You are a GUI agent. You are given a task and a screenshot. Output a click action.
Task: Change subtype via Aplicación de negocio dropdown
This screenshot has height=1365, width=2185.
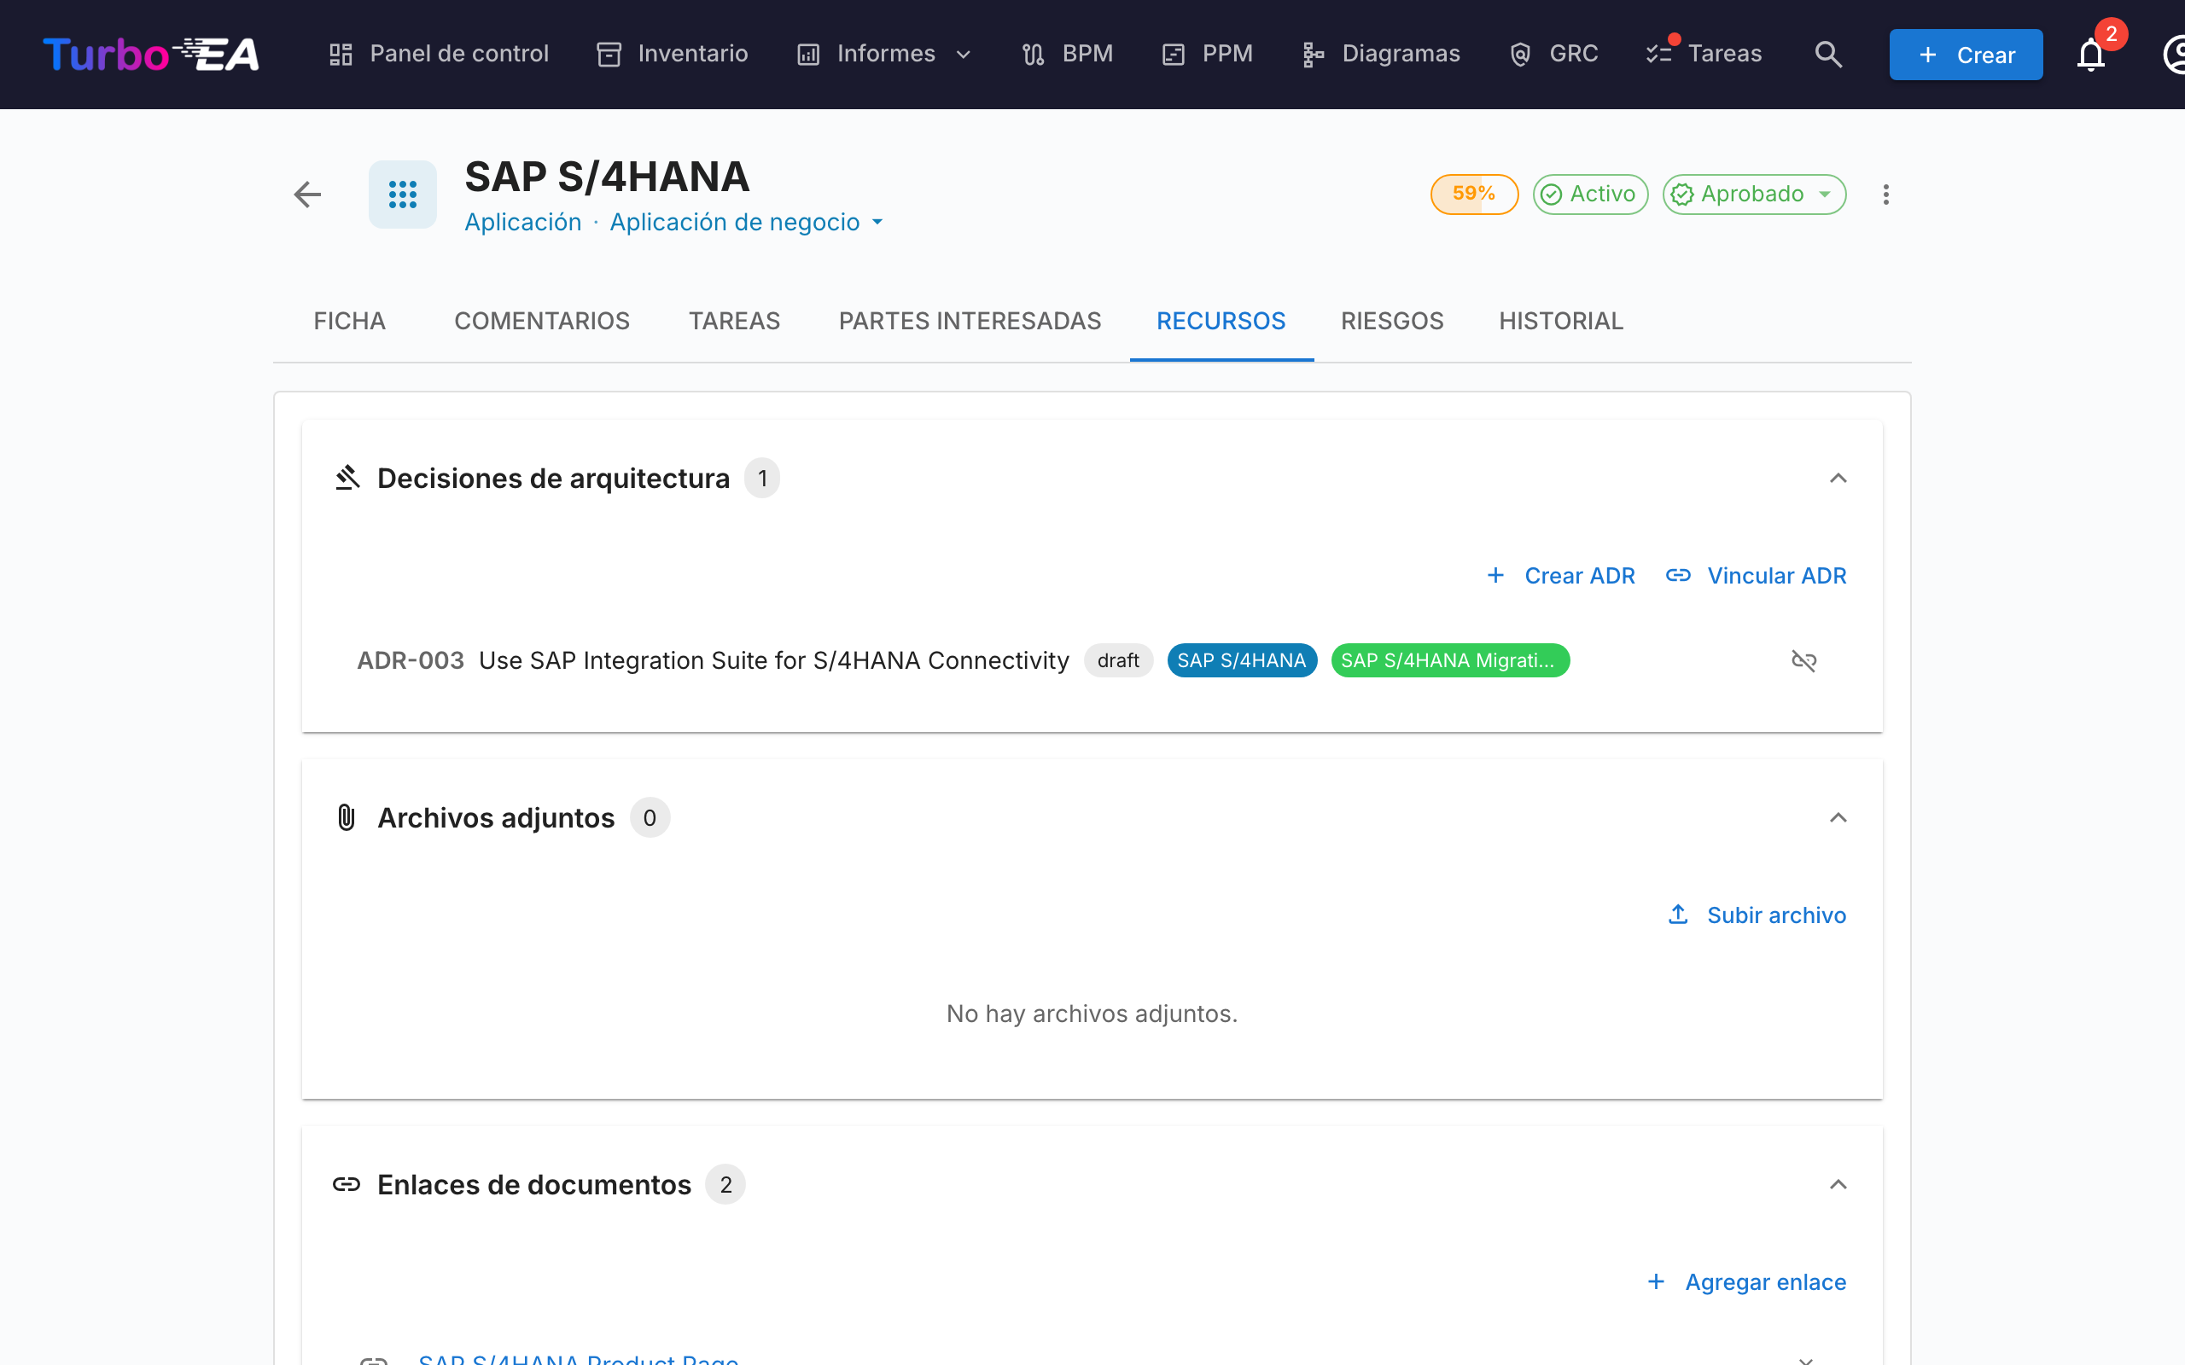point(746,222)
